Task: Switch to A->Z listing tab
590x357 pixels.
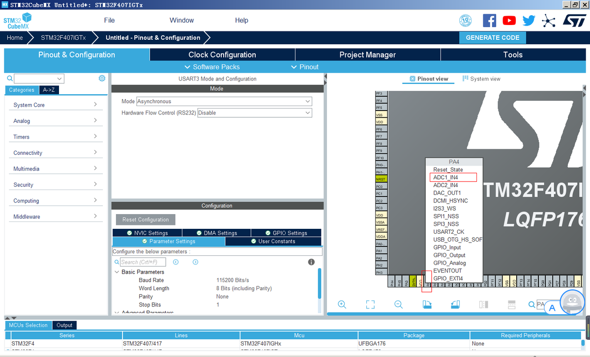Action: 49,90
